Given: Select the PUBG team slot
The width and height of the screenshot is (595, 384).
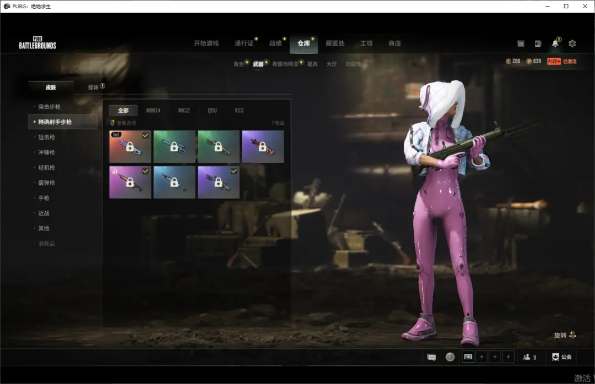Looking at the screenshot, I should 468,356.
